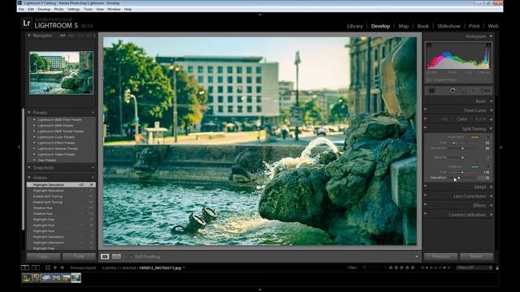Switch to the Slideshow module
The height and width of the screenshot is (292, 520).
coord(448,26)
